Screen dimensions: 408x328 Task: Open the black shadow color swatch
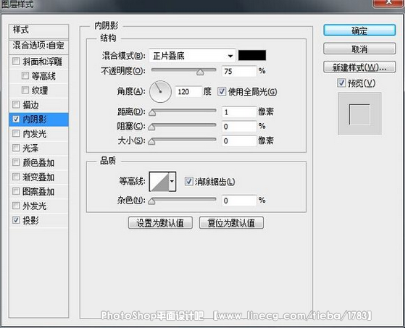(x=252, y=55)
